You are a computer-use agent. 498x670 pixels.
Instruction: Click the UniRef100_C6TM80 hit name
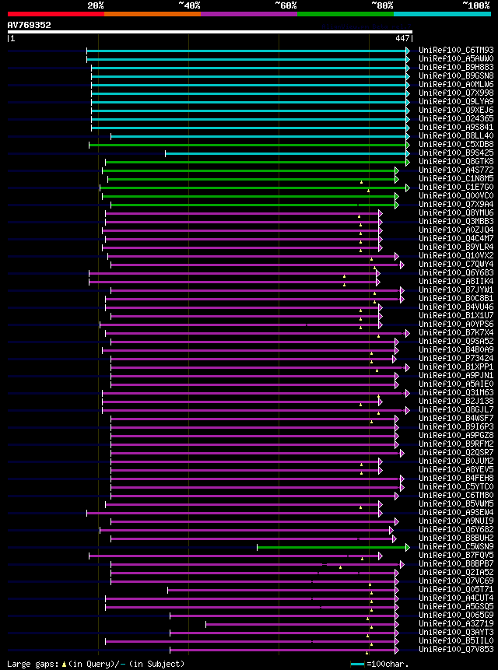click(x=456, y=496)
